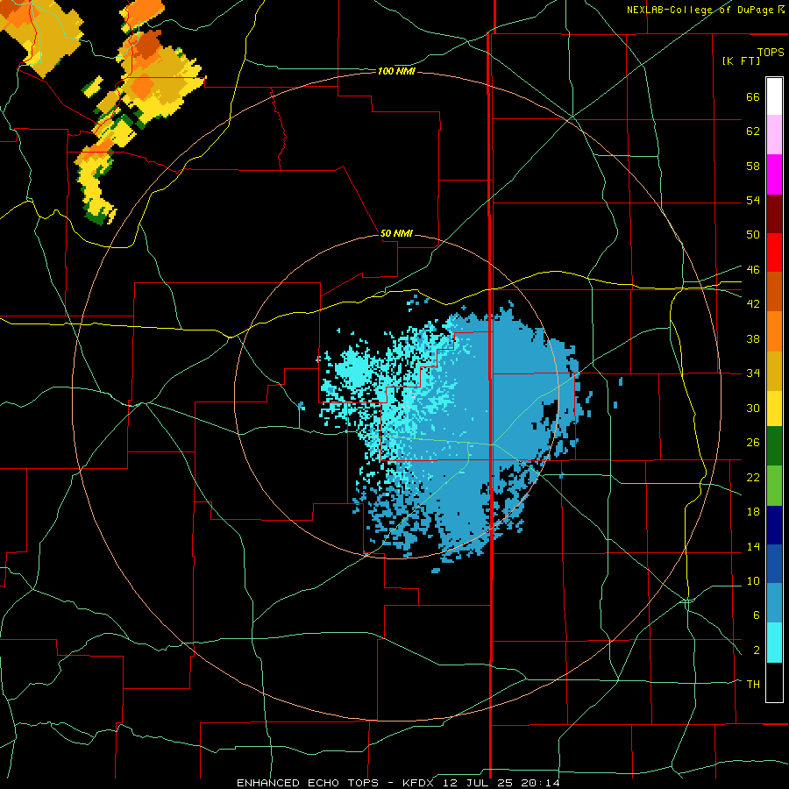Image resolution: width=789 pixels, height=789 pixels.
Task: Click the [K FT] units label
Action: point(741,60)
